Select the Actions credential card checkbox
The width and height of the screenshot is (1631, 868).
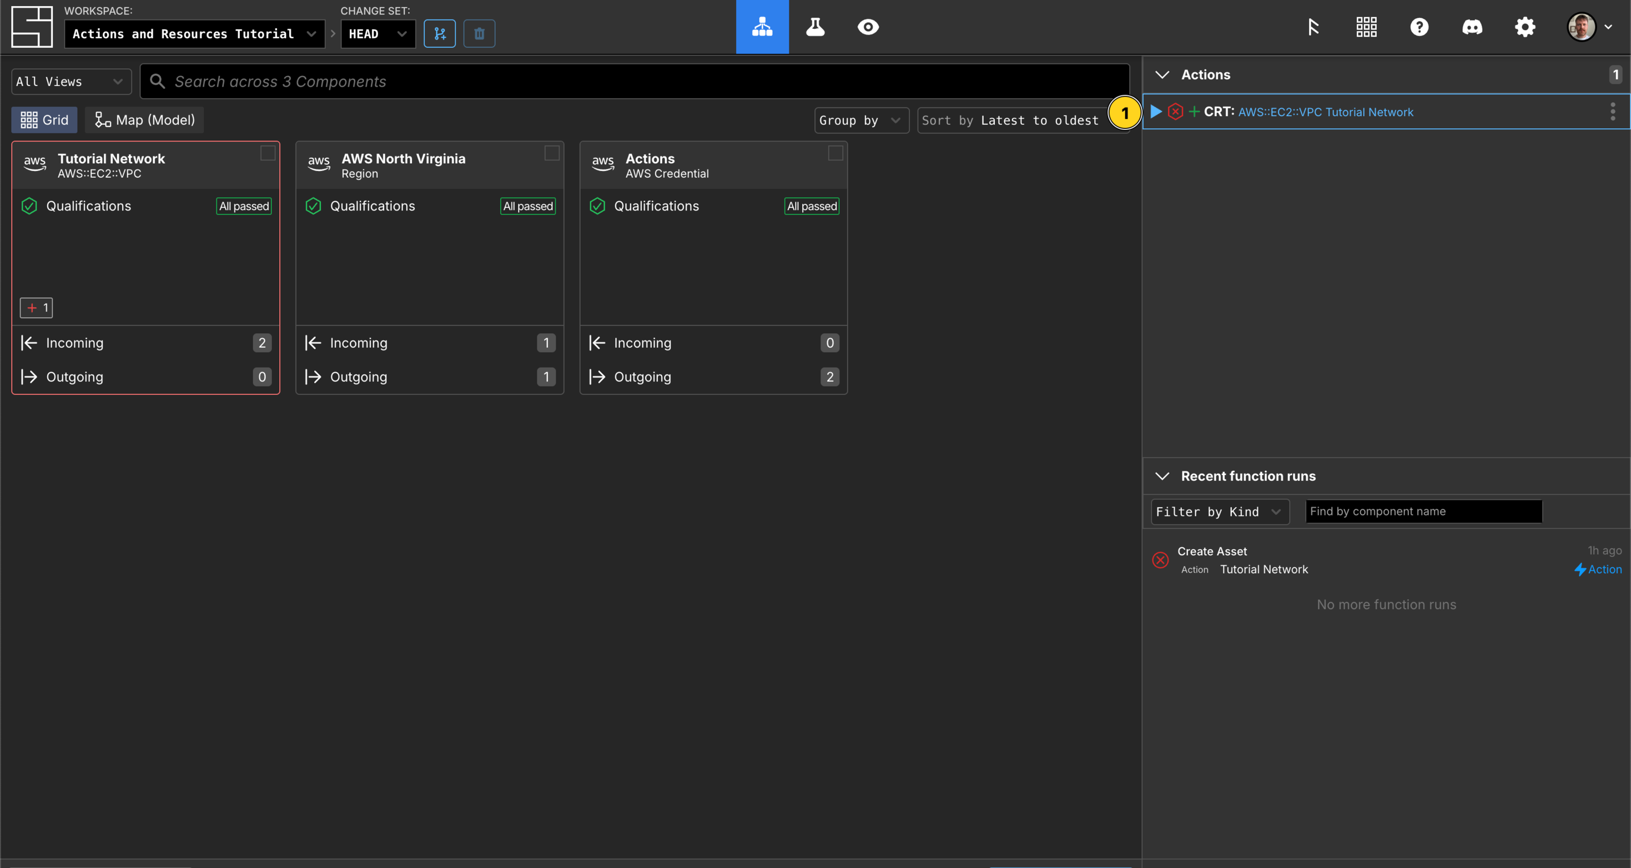point(835,153)
